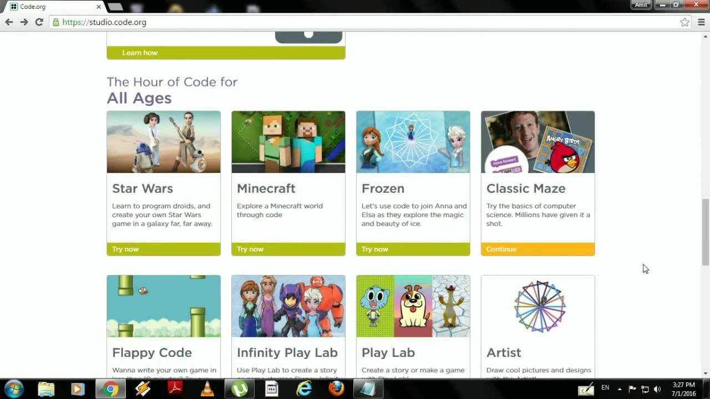Click Try now under Star Wars
710x399 pixels.
[164, 249]
